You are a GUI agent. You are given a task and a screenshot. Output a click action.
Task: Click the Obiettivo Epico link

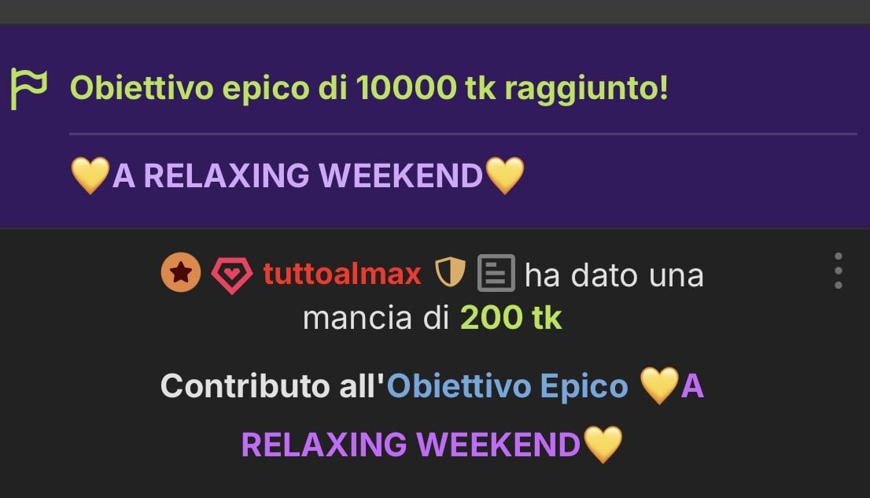click(x=507, y=385)
